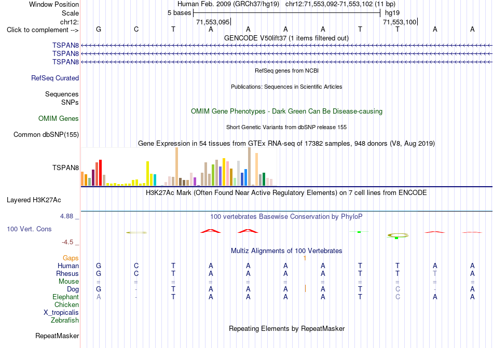The width and height of the screenshot is (493, 348).
Task: Click the G base in the Dog alignment row
Action: tap(99, 289)
